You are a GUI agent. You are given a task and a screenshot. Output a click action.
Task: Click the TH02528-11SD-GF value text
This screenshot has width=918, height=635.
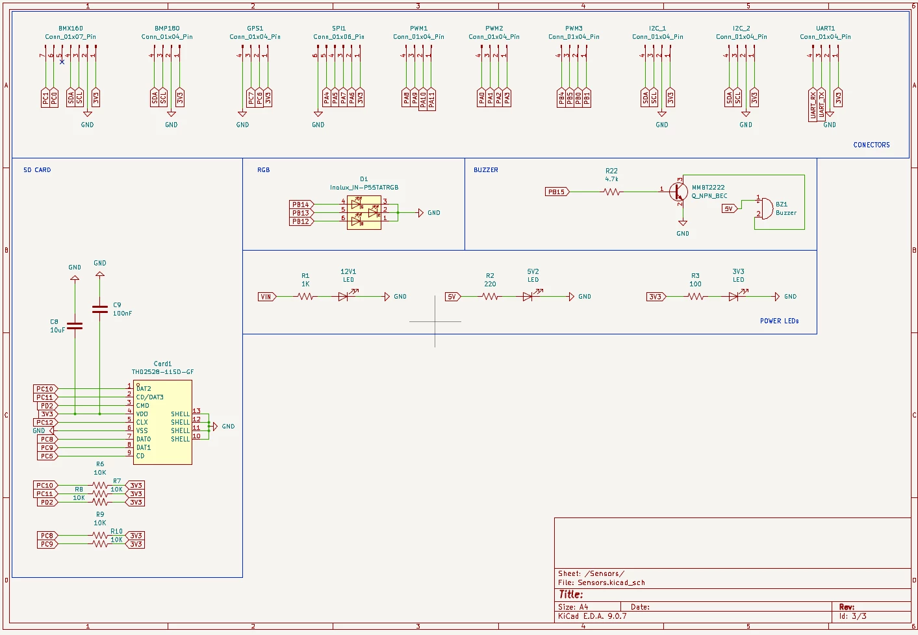[162, 372]
